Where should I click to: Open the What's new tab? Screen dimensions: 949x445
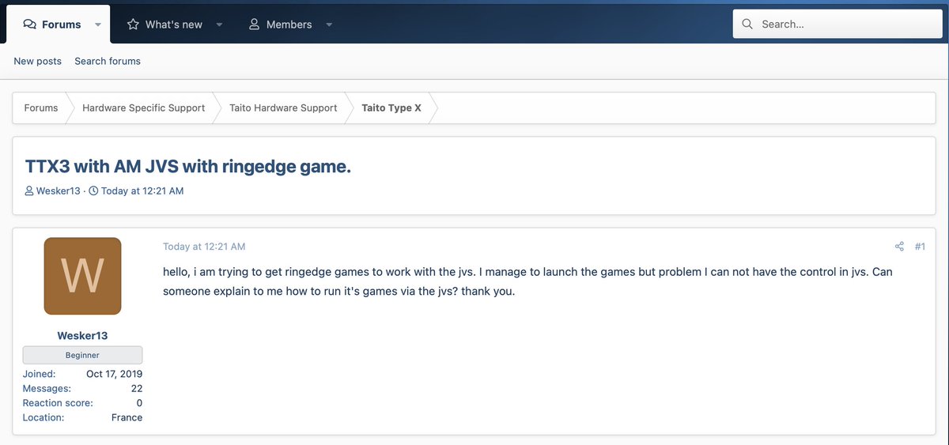click(164, 25)
